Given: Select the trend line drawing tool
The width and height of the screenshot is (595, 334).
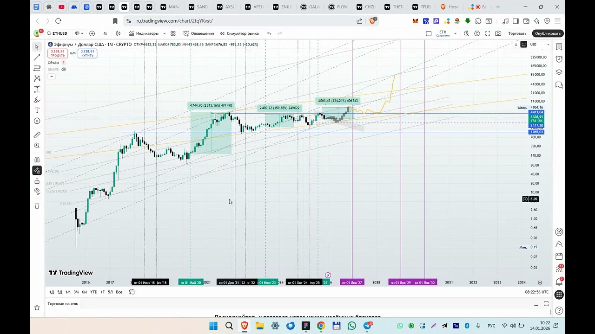Looking at the screenshot, I should pos(37,58).
